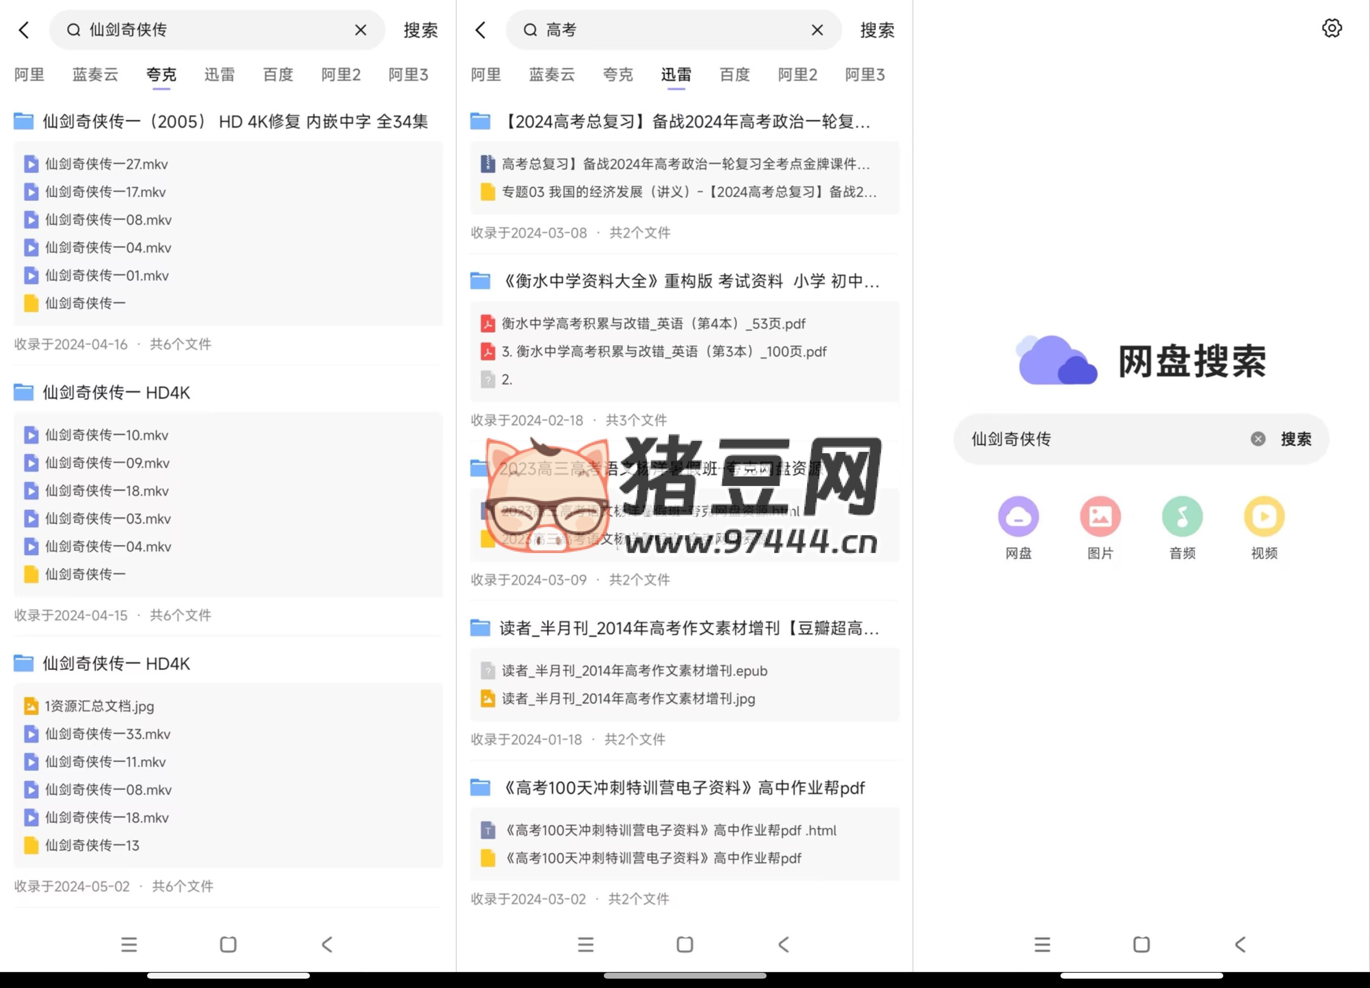Switch to 蓝奏云 tab in left panel
The image size is (1370, 988).
pyautogui.click(x=95, y=75)
